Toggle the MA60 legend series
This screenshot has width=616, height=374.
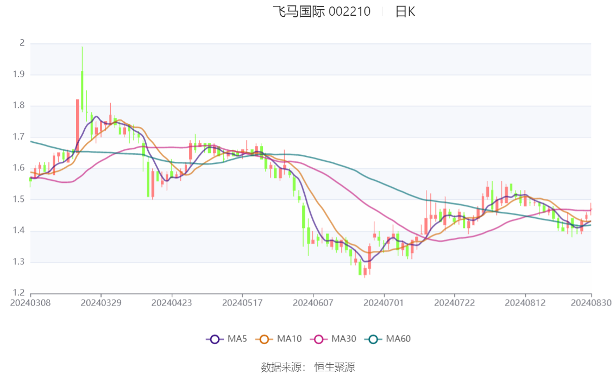point(388,339)
